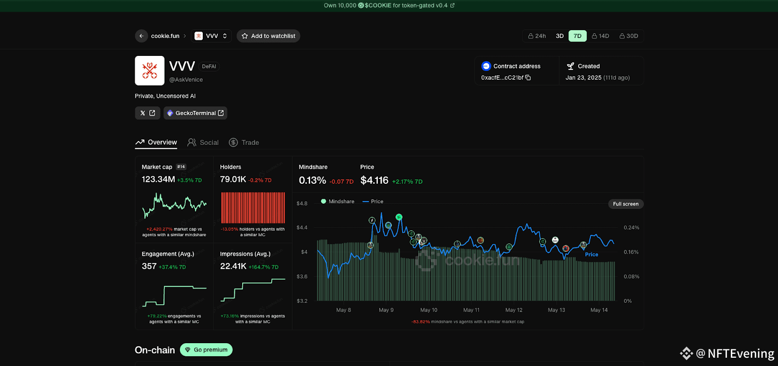Open the cookie.fun breadcrumb link
778x366 pixels.
coord(165,36)
